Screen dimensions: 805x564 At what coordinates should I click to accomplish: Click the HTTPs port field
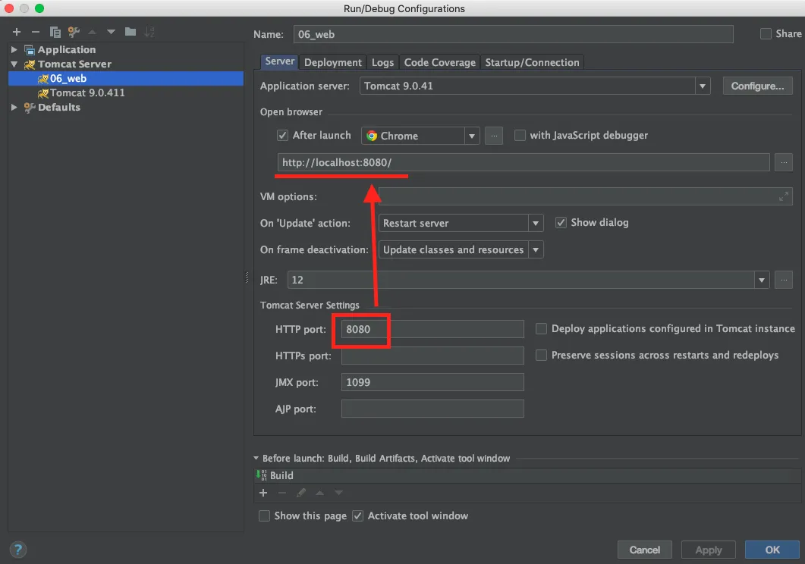432,356
